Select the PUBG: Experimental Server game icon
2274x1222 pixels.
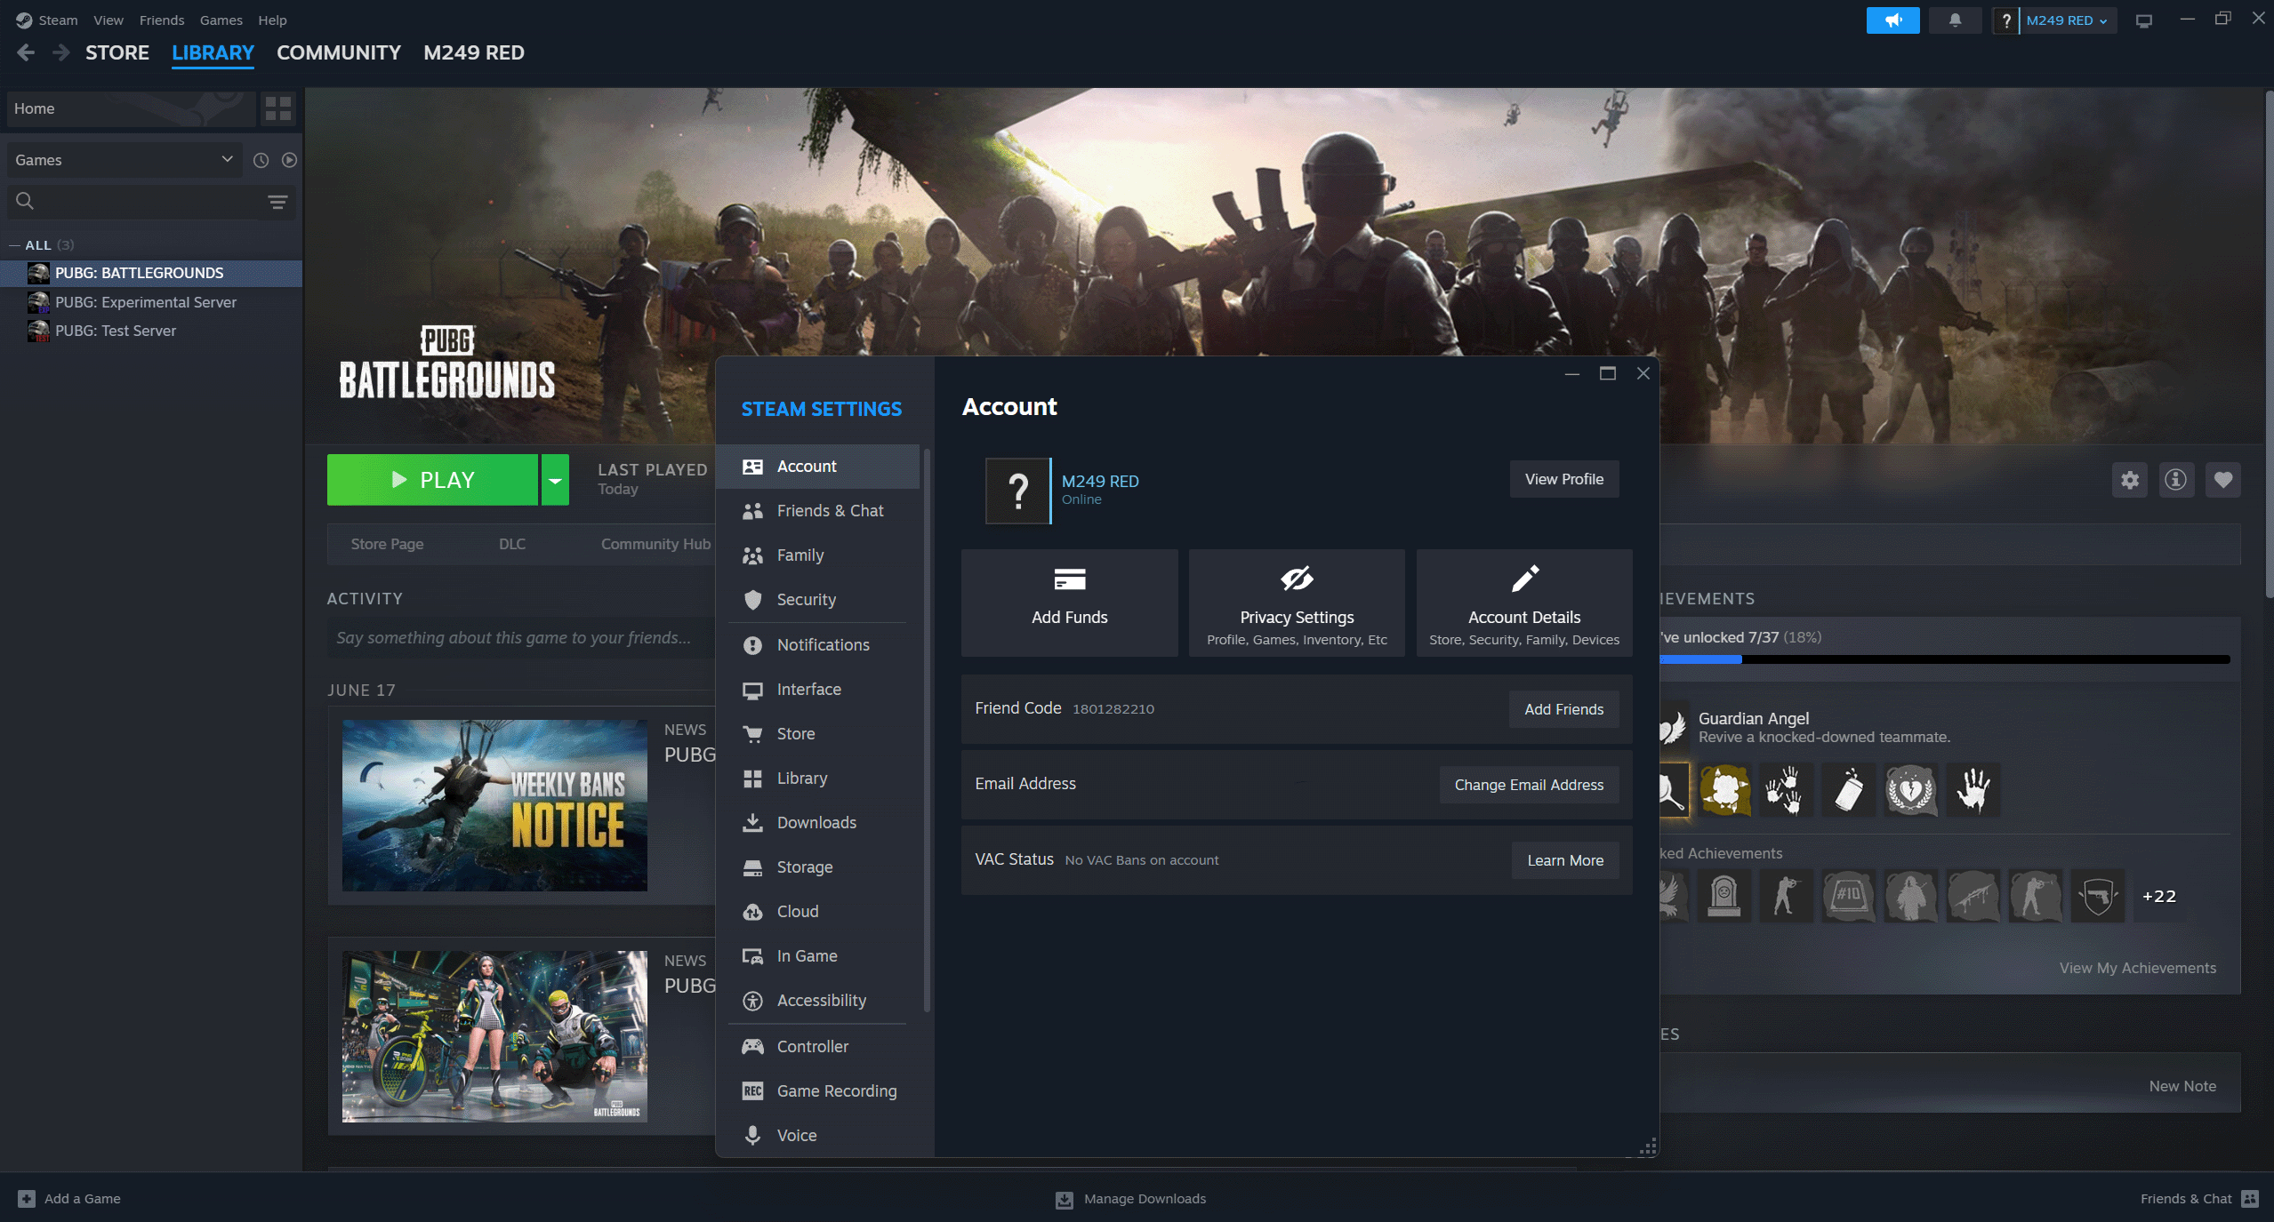38,302
